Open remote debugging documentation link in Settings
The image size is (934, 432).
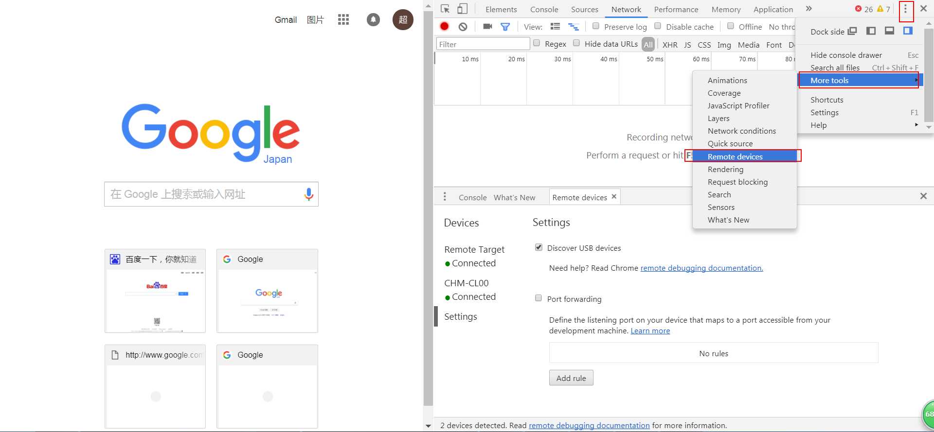(701, 268)
